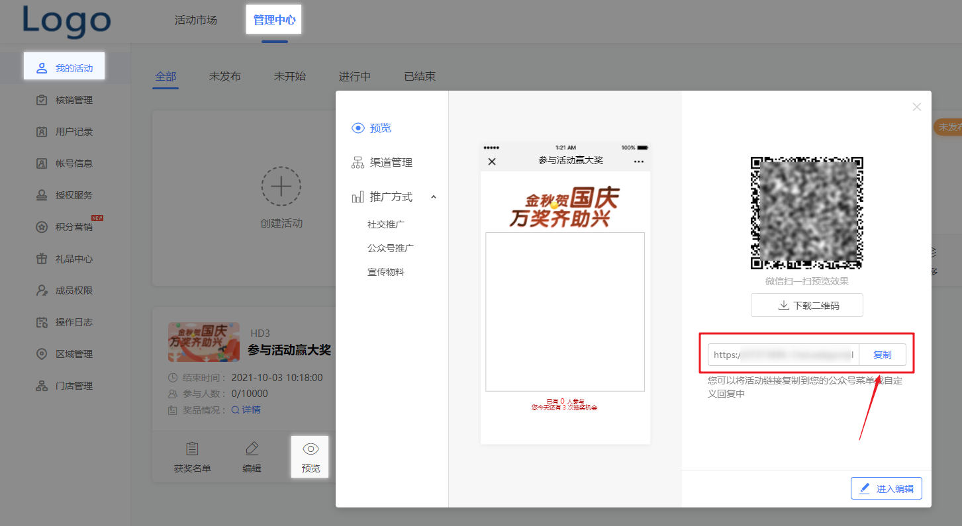This screenshot has width=962, height=526.
Task: Select the 已结束 filter tab
Action: tap(420, 77)
